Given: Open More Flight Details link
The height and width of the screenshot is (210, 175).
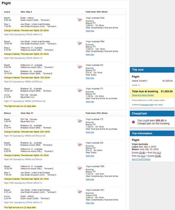Looking at the screenshot, I should (x=141, y=159).
